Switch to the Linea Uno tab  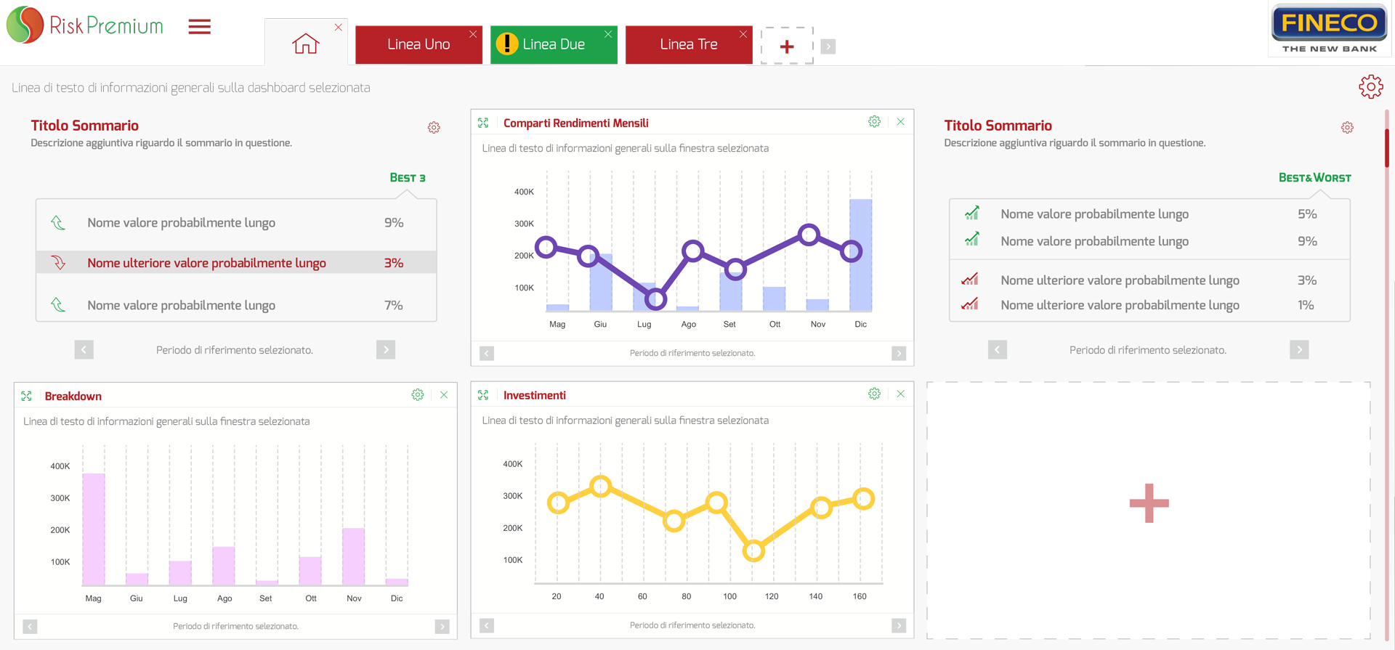point(418,44)
